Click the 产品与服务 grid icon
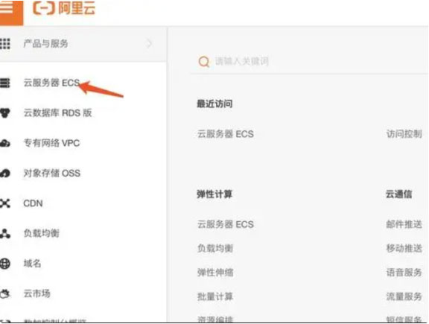Screen dimensions: 429x324 5,43
